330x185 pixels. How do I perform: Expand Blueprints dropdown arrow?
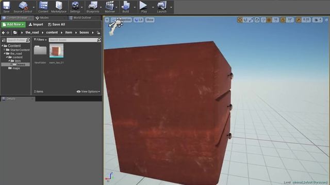101,7
